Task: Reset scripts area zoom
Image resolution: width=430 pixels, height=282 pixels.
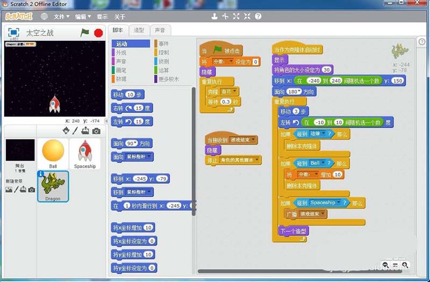Action: (395, 265)
